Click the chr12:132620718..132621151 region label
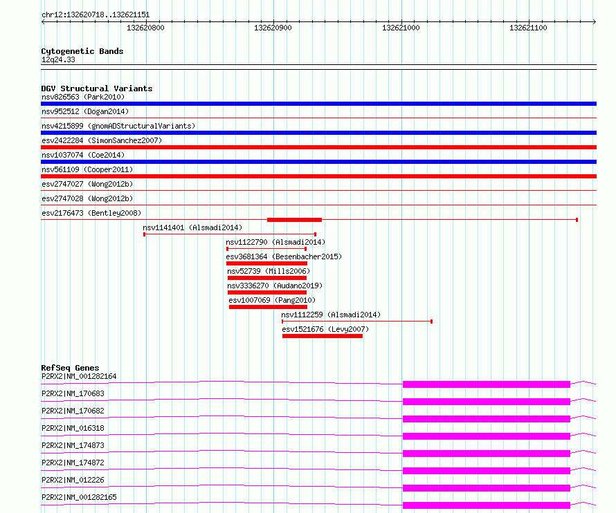 tap(96, 15)
